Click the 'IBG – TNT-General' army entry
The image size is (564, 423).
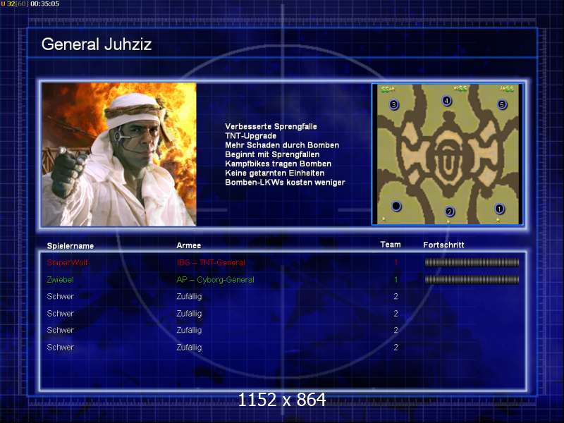coord(211,262)
